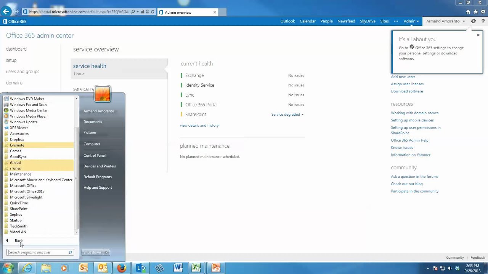Open domains in admin sidebar
Image resolution: width=488 pixels, height=274 pixels.
coord(14,83)
